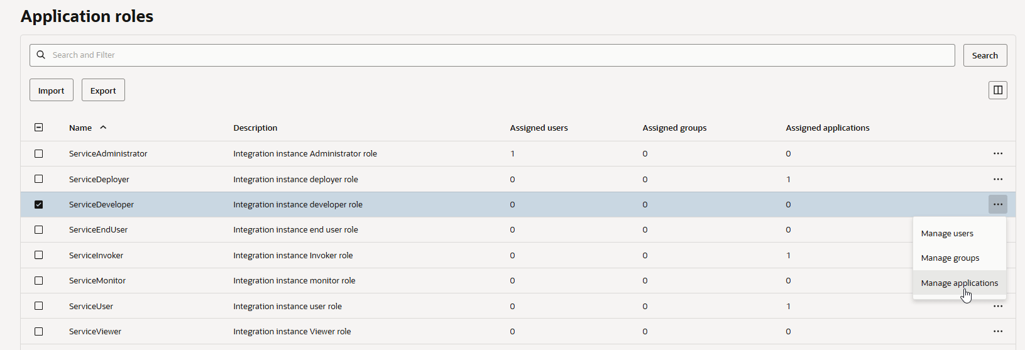The image size is (1025, 350).
Task: Toggle the select-all header checkbox
Action: [39, 128]
